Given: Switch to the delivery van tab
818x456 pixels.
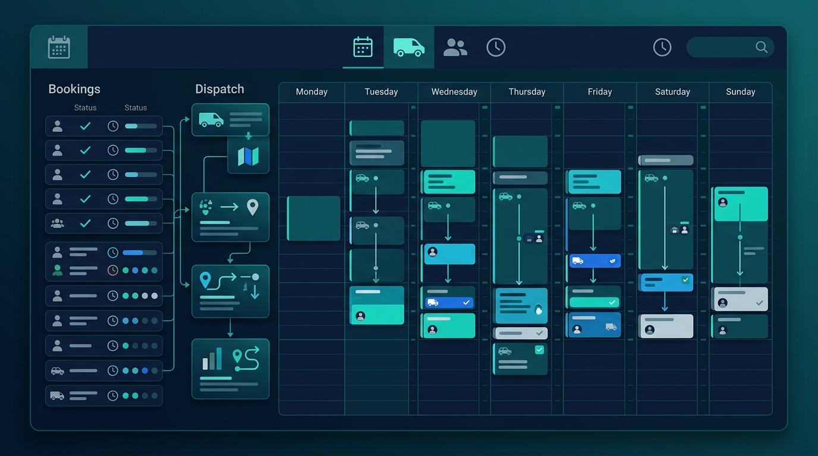Looking at the screenshot, I should pyautogui.click(x=409, y=47).
